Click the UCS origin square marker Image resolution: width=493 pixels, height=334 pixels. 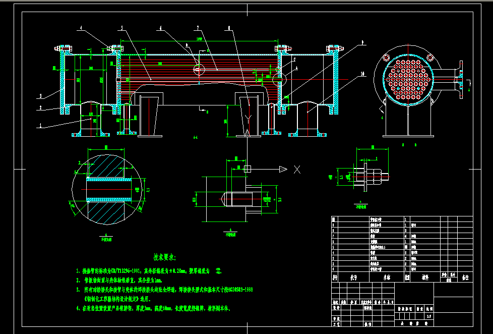point(248,169)
